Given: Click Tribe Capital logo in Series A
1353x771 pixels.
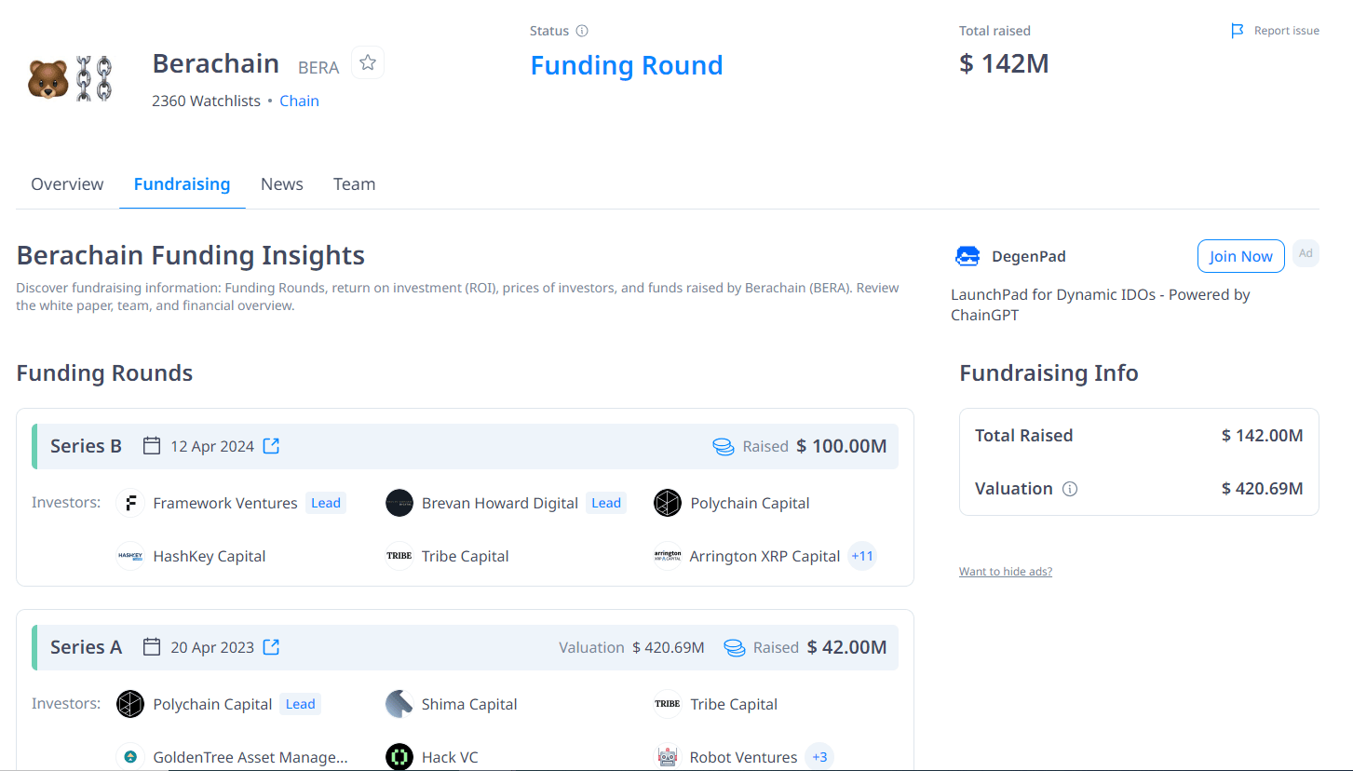Looking at the screenshot, I should pos(668,704).
